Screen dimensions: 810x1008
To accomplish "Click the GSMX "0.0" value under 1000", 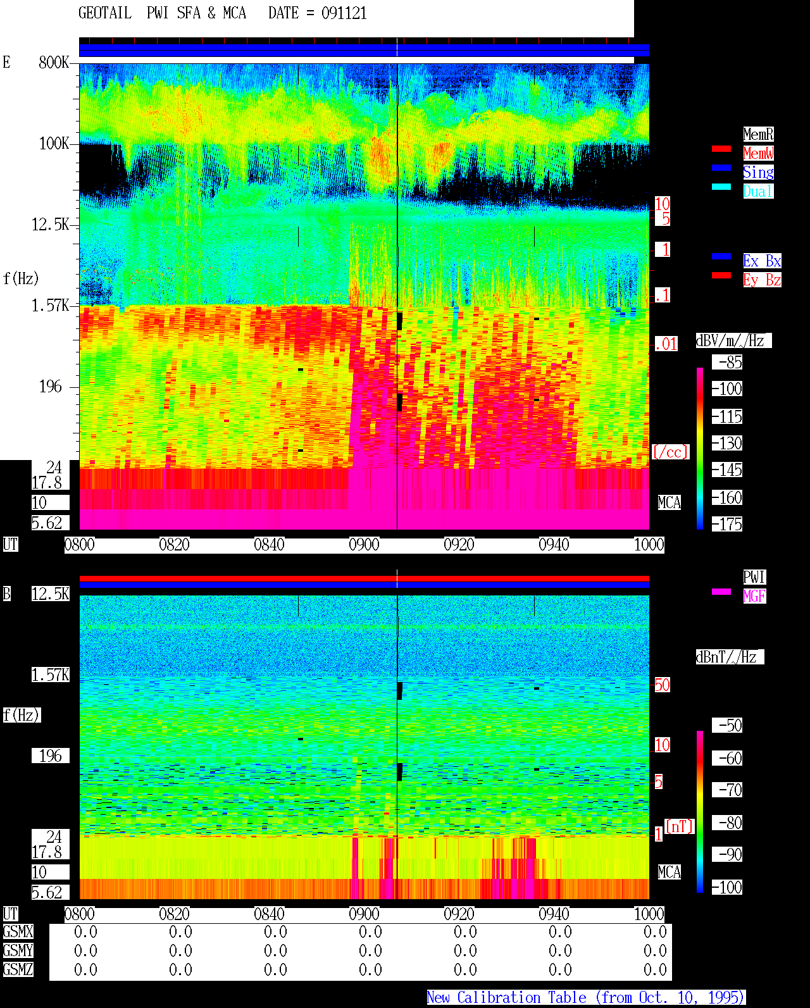I will [x=655, y=931].
